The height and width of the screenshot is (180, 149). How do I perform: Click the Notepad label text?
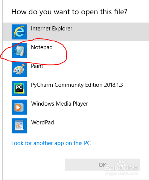tap(42, 47)
